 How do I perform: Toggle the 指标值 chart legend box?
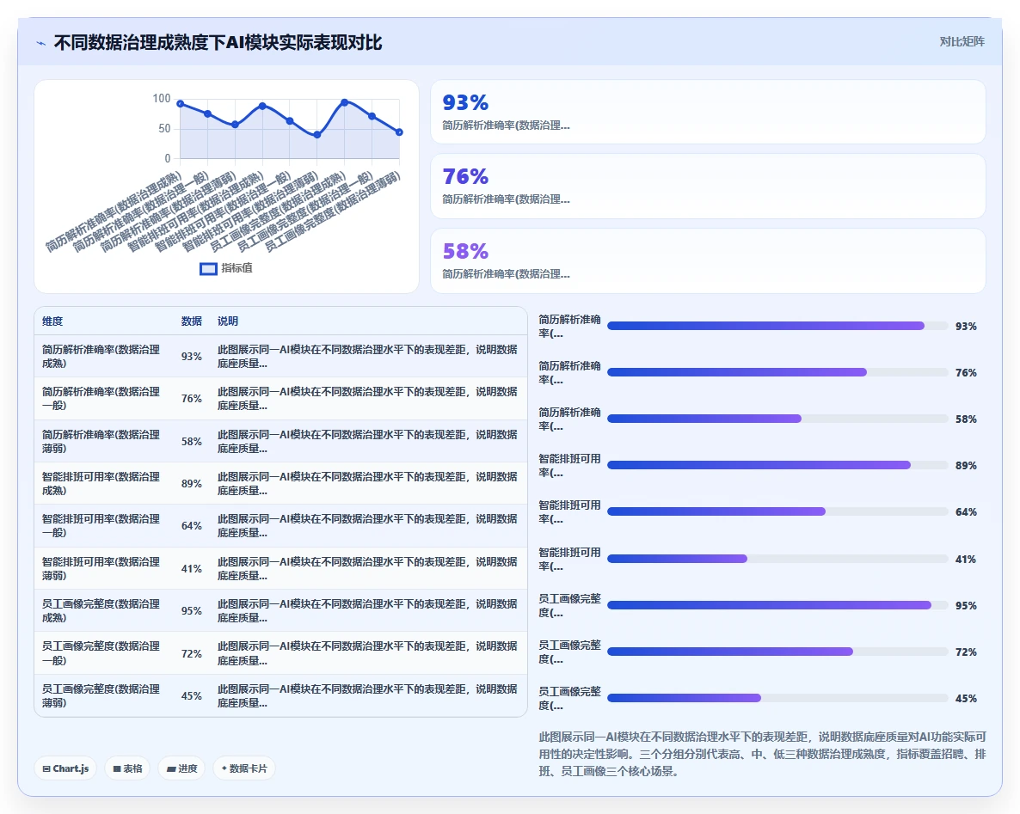208,268
